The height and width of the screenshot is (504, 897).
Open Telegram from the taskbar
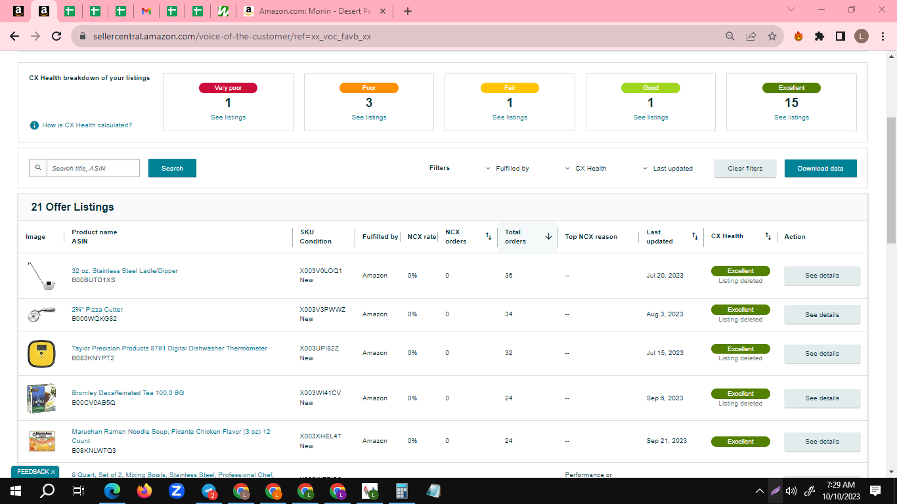tap(209, 490)
